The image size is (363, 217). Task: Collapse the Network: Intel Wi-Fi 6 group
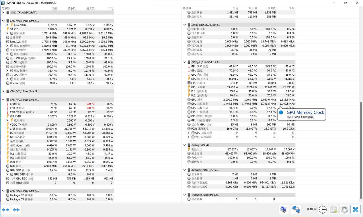pos(185,170)
